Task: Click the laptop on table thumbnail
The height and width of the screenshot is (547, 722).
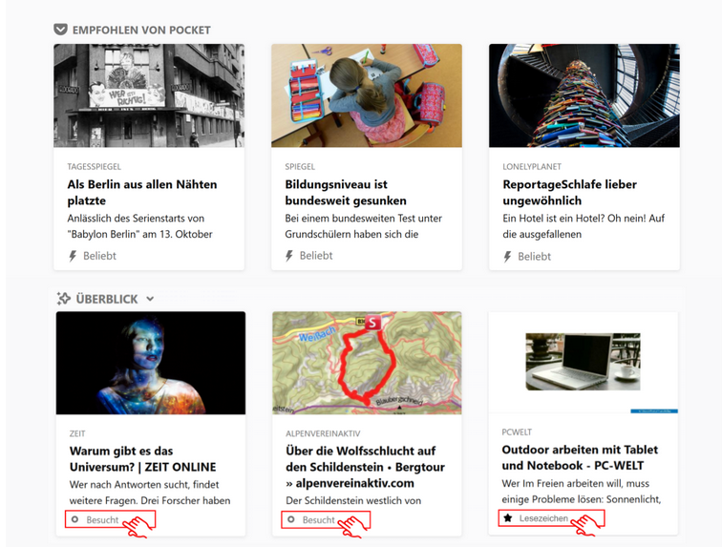Action: [583, 362]
